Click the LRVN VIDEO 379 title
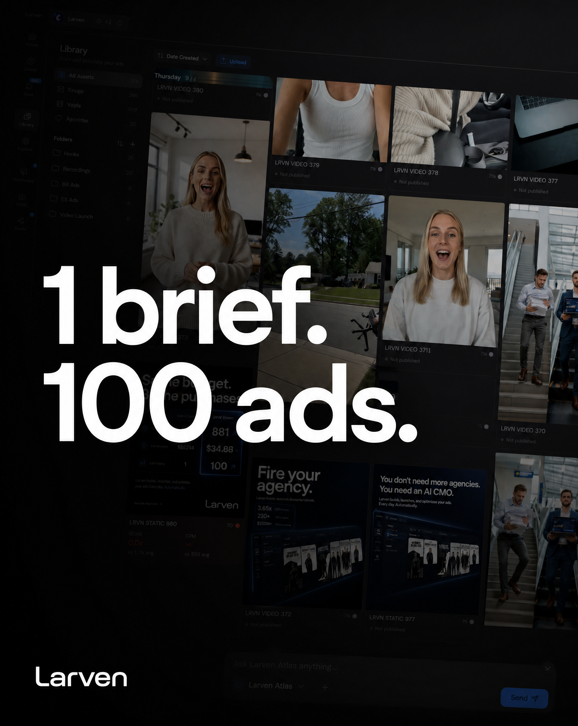This screenshot has width=578, height=726. tap(297, 164)
